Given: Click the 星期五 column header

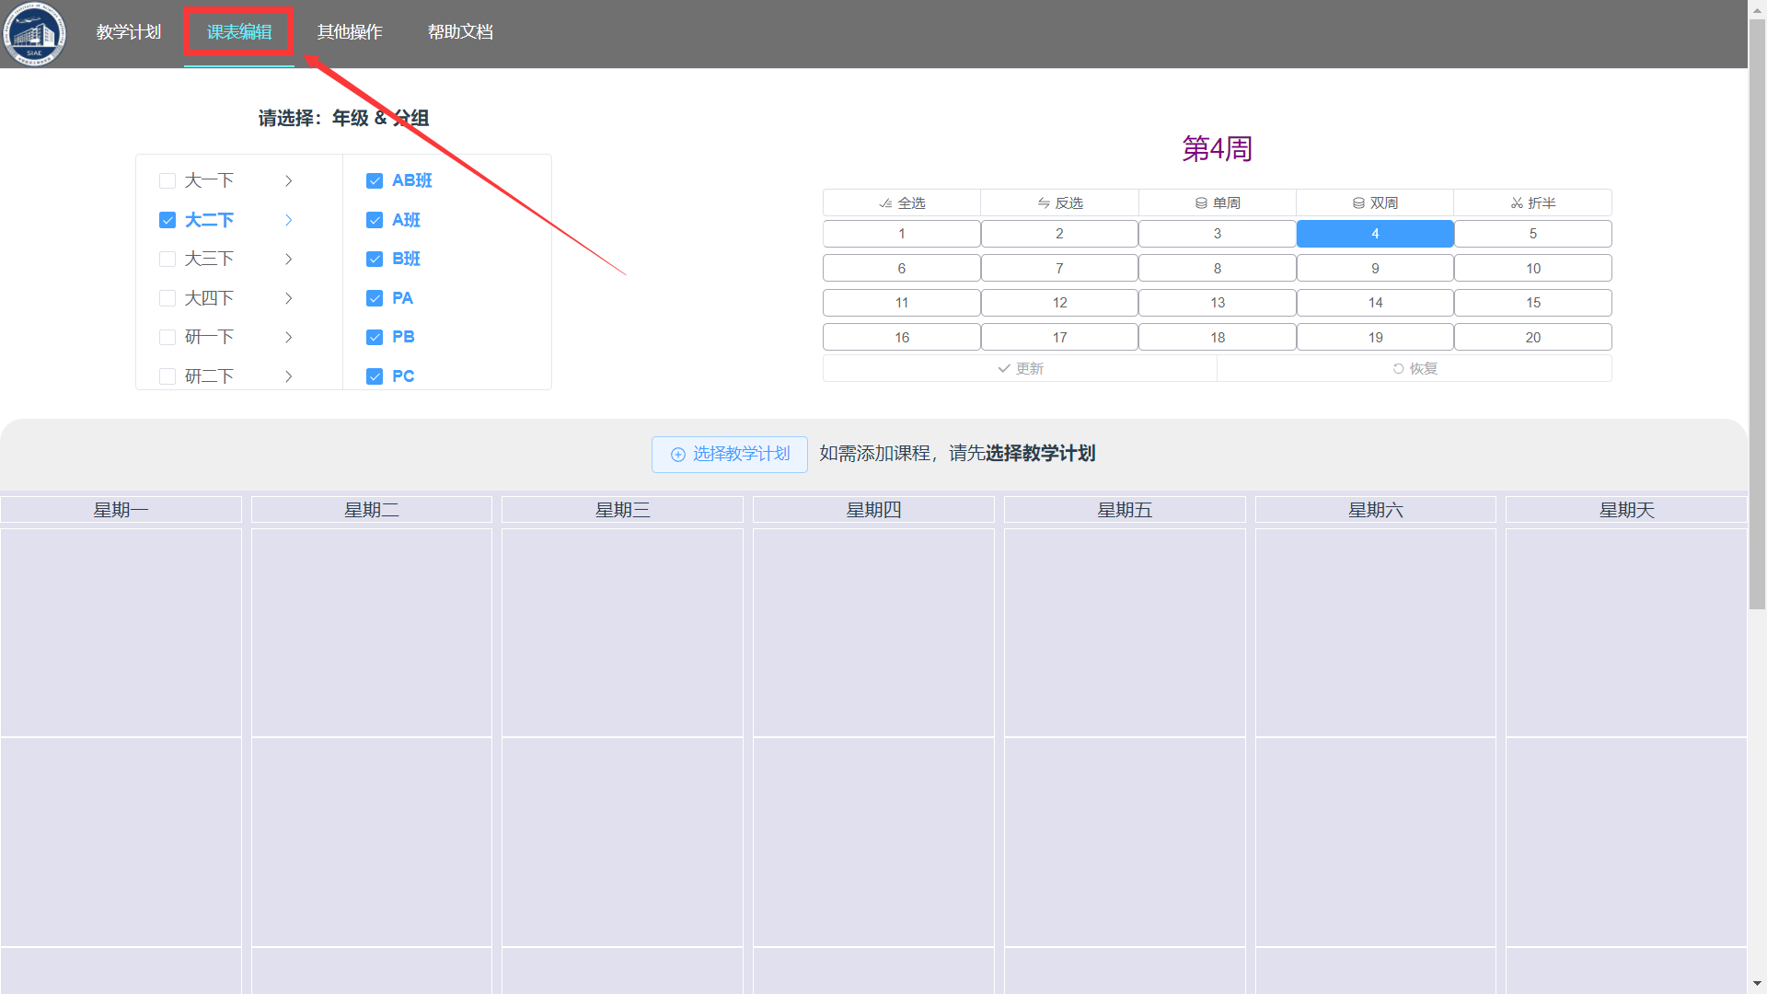Looking at the screenshot, I should pos(1125,510).
